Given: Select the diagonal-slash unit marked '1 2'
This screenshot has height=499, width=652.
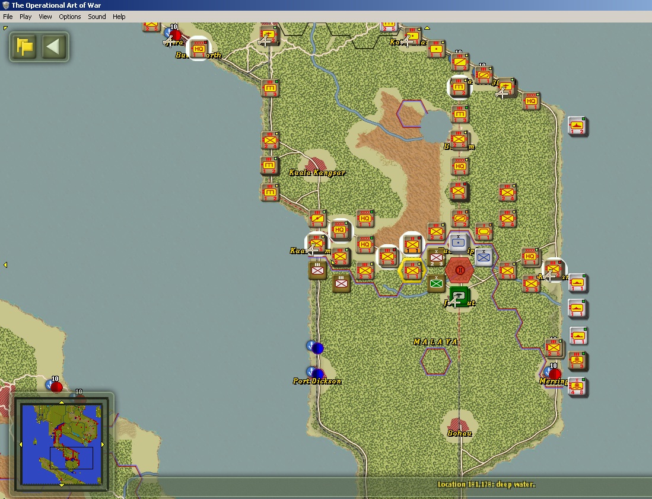Looking at the screenshot, I should point(459,62).
